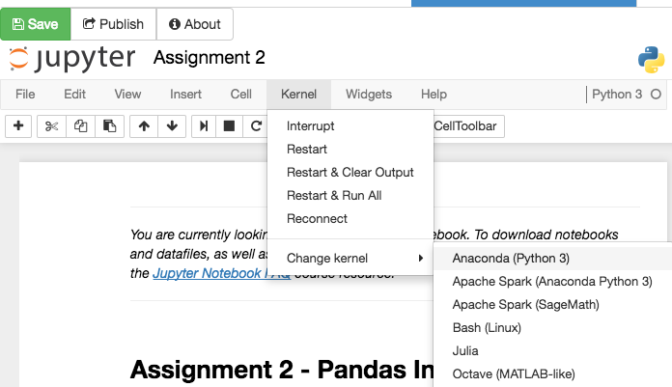672x387 pixels.
Task: Click the Publish button
Action: 113,24
